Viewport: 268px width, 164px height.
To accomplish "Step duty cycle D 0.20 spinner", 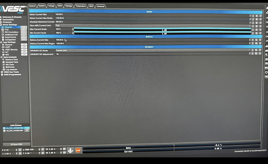I will click(x=16, y=150).
